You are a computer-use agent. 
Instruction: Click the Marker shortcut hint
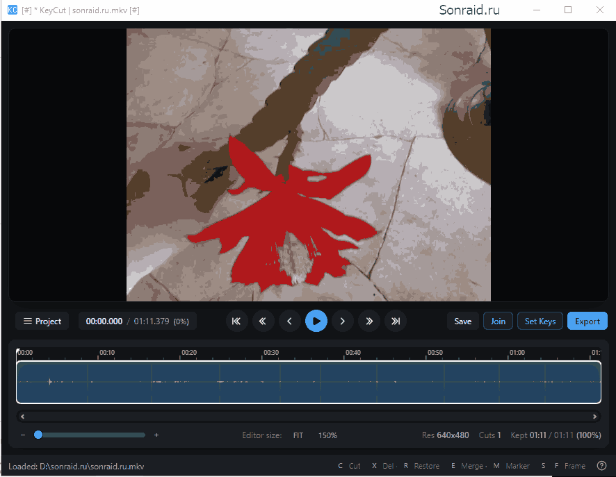coord(512,466)
